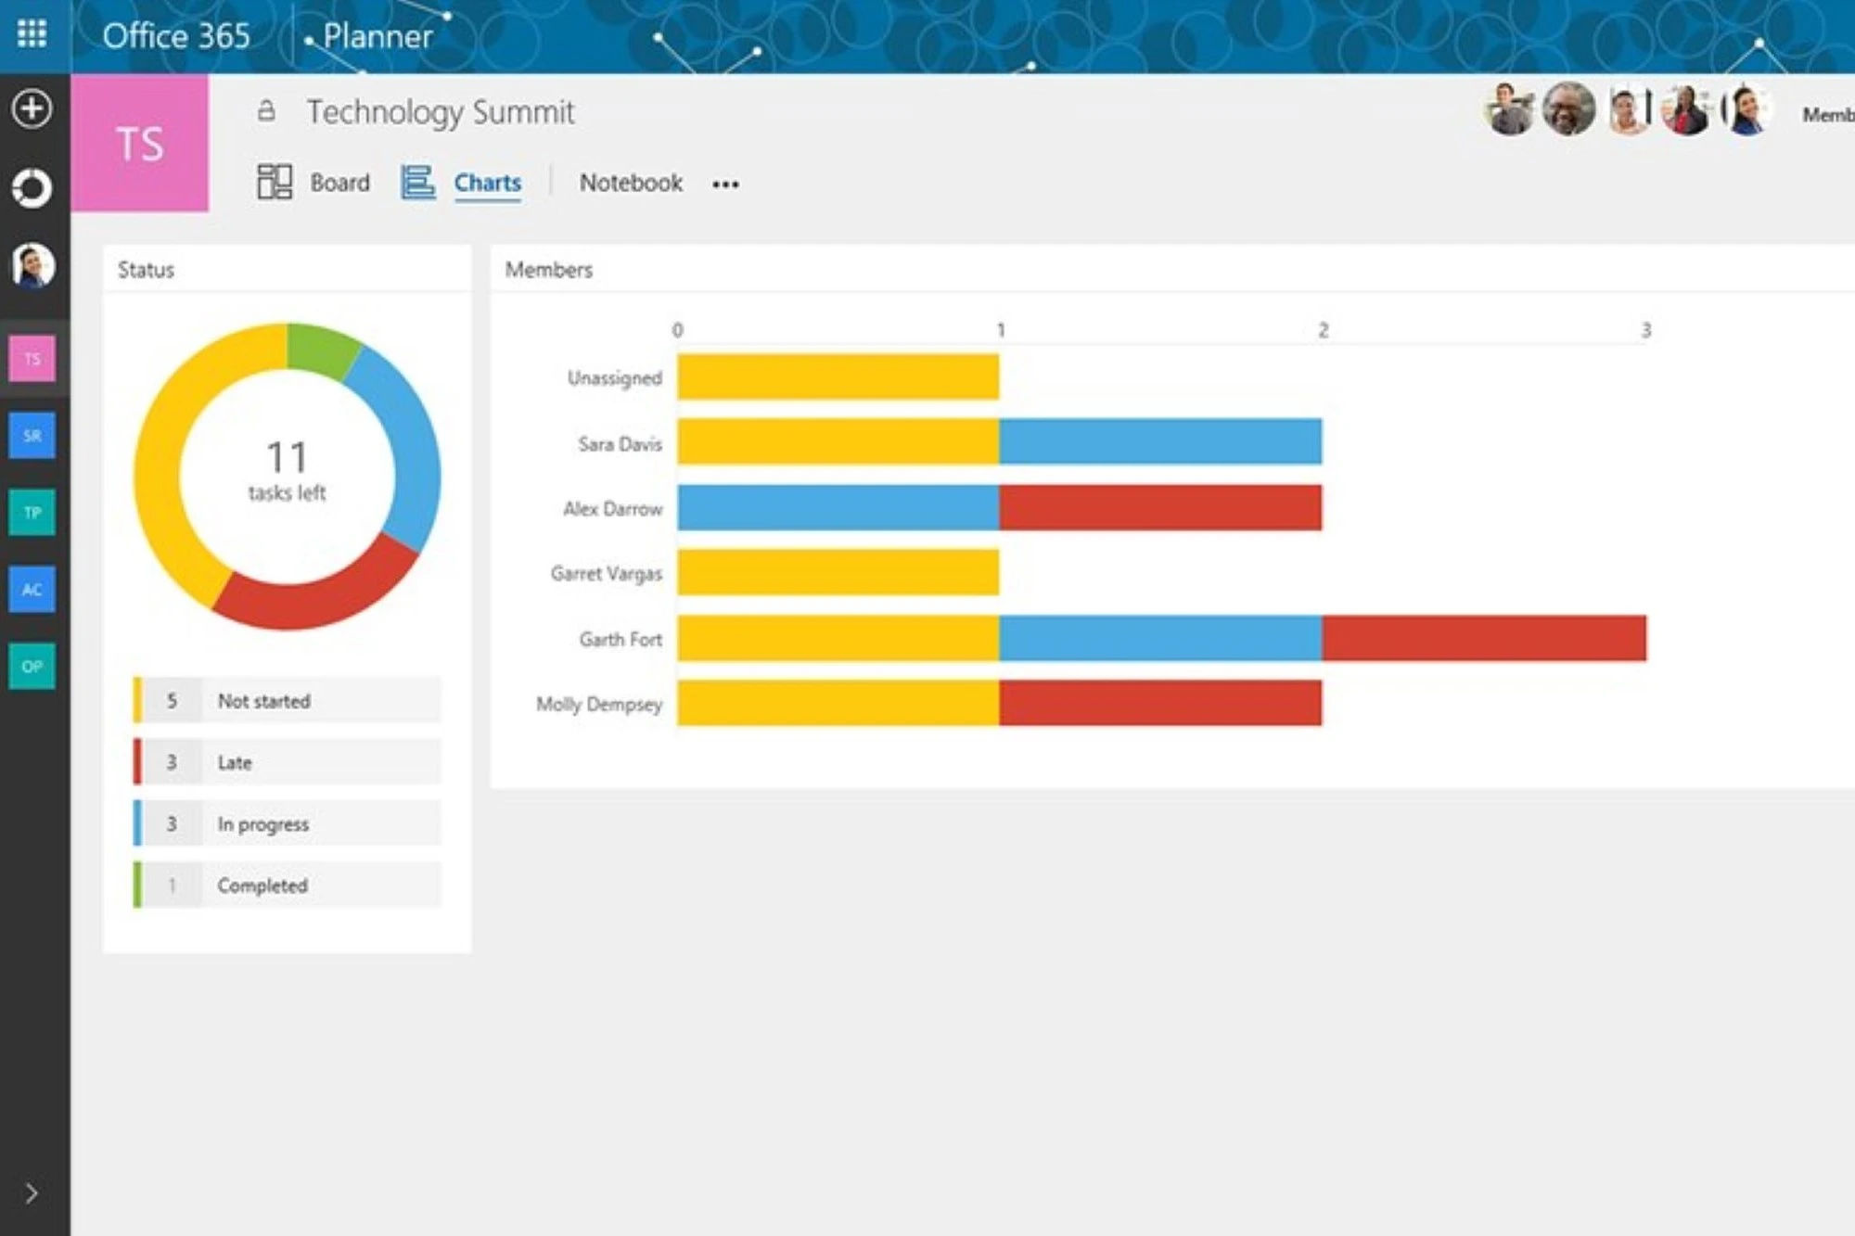Open the Planner hub circle icon
Image resolution: width=1855 pixels, height=1236 pixels.
click(32, 188)
